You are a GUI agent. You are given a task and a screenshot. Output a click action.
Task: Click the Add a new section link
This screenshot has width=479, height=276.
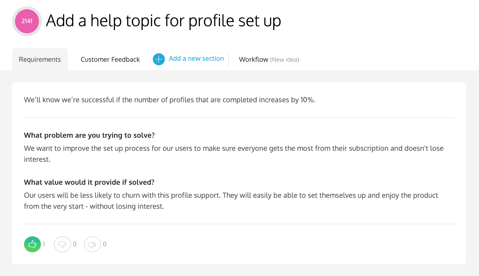coord(196,58)
